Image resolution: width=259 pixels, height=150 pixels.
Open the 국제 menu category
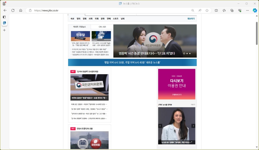[97, 19]
